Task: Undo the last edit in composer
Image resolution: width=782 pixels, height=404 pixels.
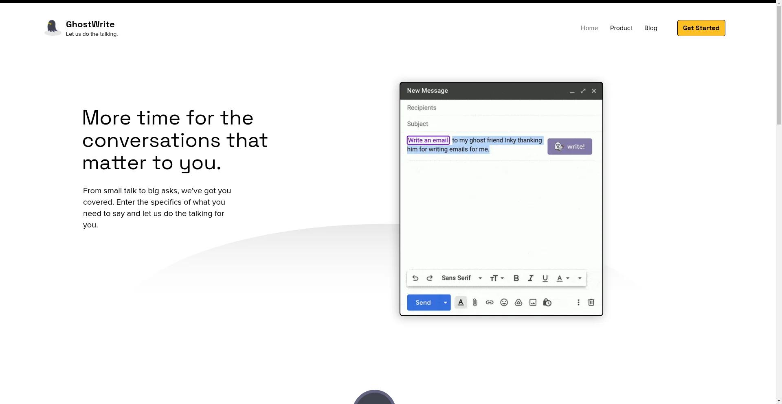Action: click(415, 278)
